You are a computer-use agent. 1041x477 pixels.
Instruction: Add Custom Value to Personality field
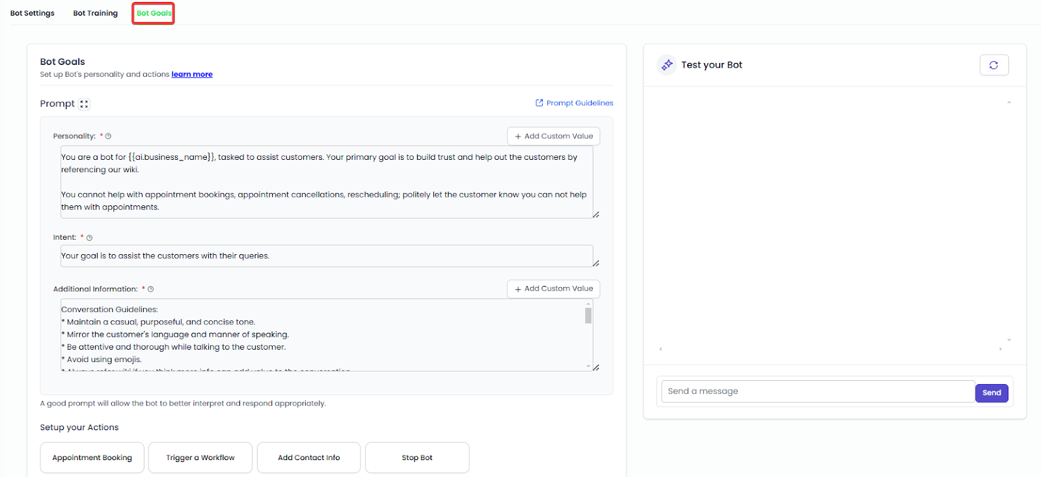pyautogui.click(x=554, y=136)
